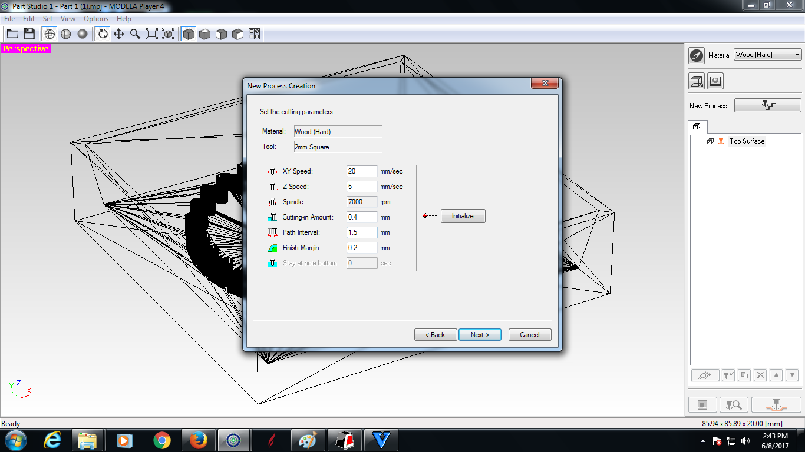The width and height of the screenshot is (805, 452).
Task: Click Next in the New Process dialog
Action: point(480,335)
